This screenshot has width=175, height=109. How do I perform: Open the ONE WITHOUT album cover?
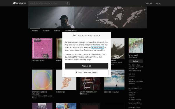42,49
